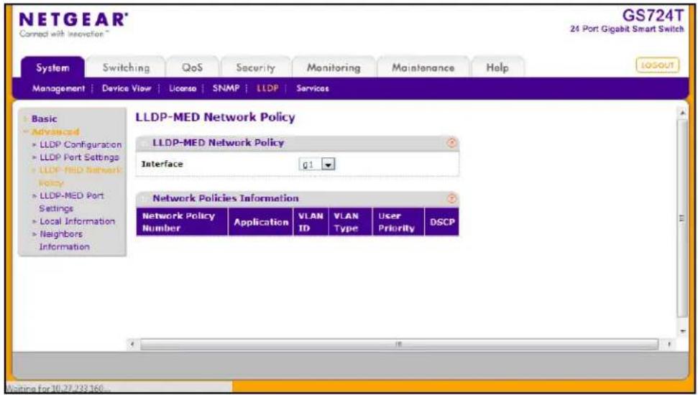Click the VLAN ID column header

click(311, 222)
